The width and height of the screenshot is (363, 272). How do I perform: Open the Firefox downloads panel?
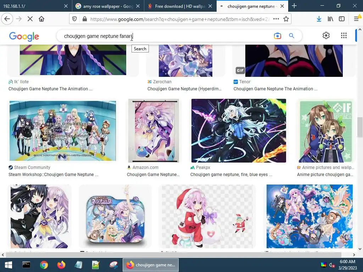[319, 19]
